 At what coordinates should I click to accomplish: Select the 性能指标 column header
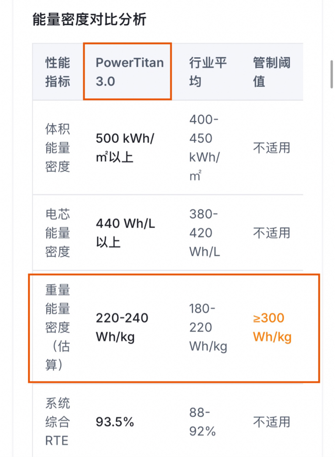[58, 72]
